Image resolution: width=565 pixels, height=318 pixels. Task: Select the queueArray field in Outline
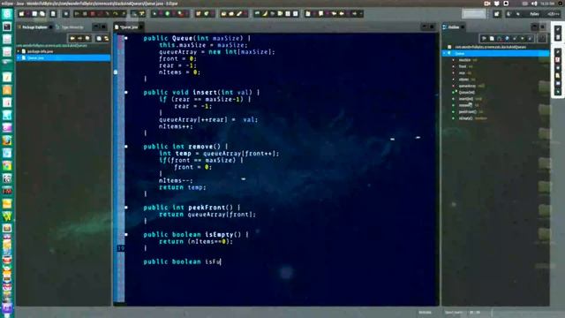point(470,86)
